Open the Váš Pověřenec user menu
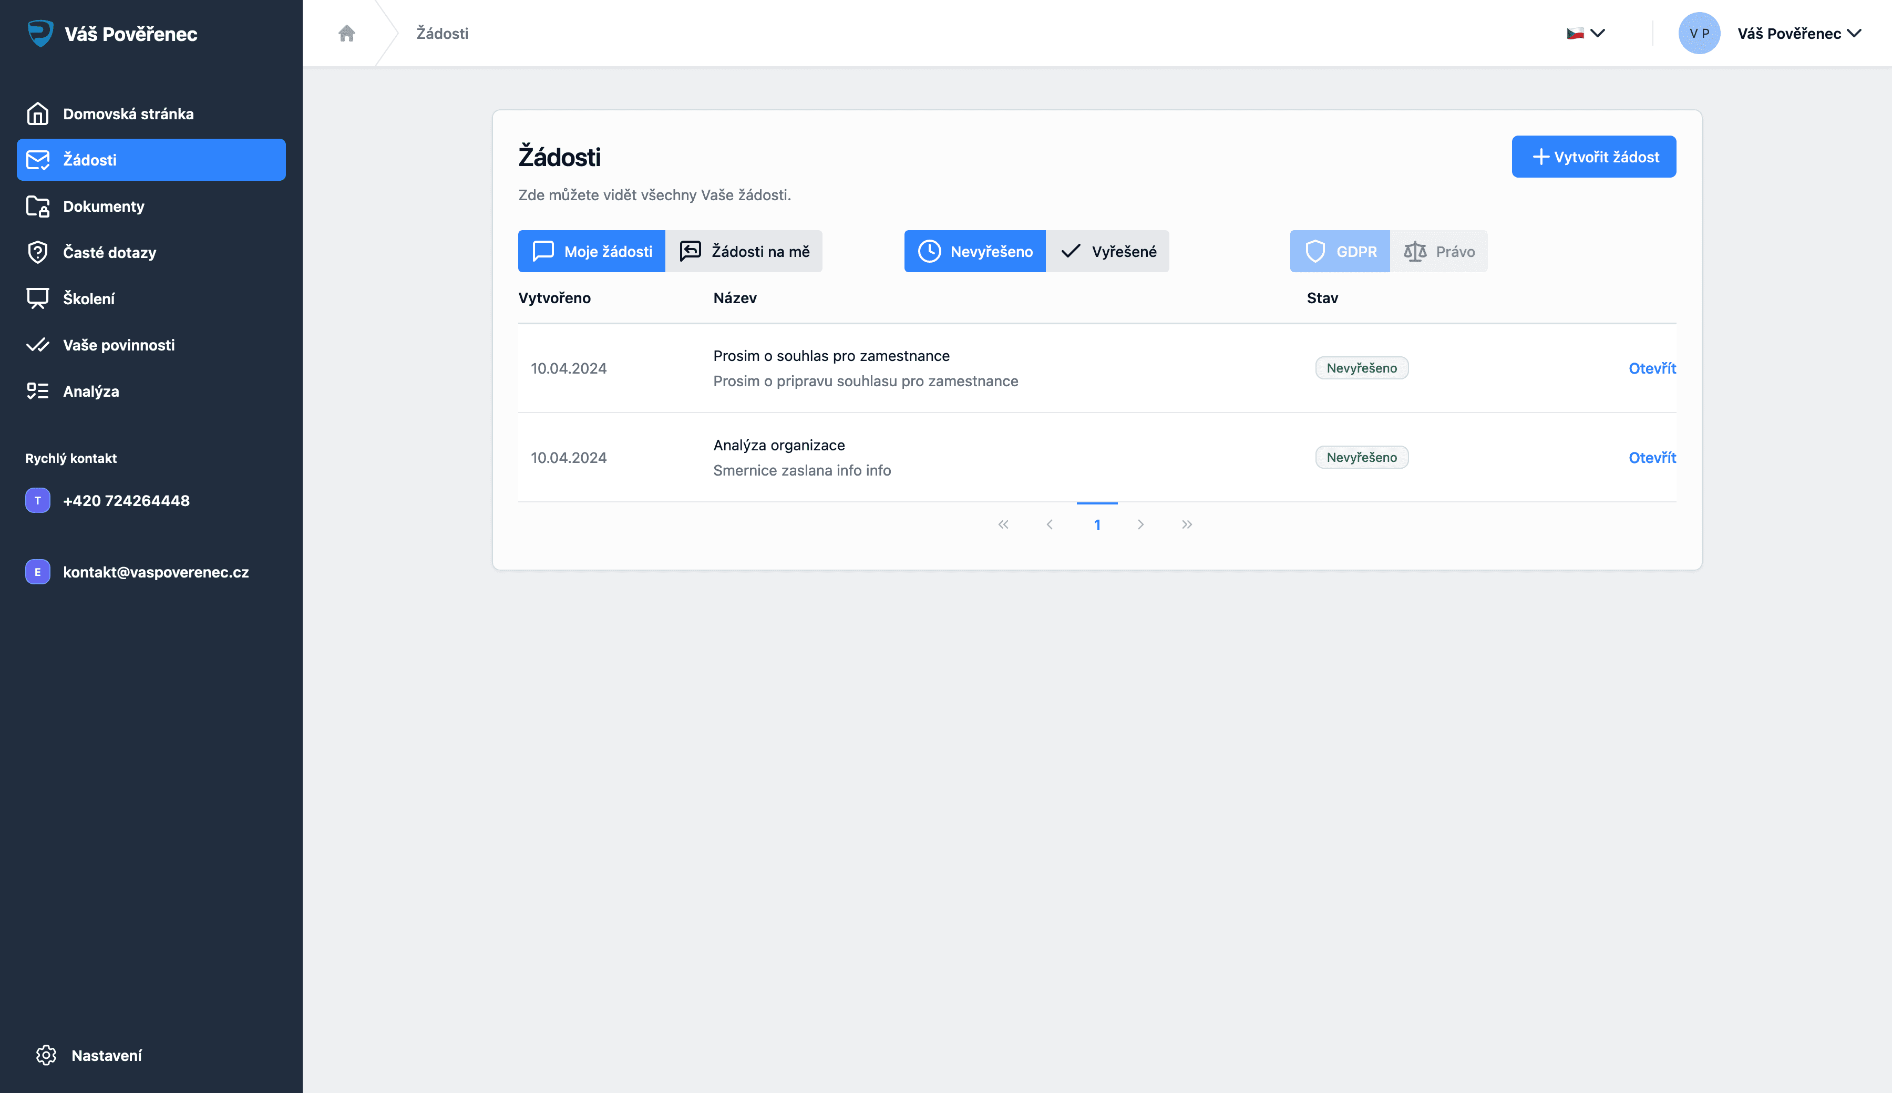Viewport: 1892px width, 1093px height. [x=1798, y=33]
